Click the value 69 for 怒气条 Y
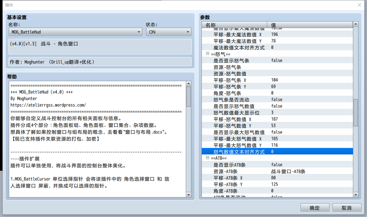The image size is (367, 217). coord(273,86)
